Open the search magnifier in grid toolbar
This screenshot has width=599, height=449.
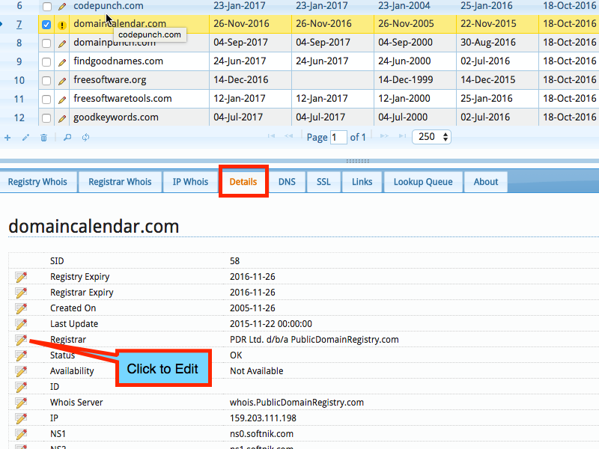(x=67, y=138)
